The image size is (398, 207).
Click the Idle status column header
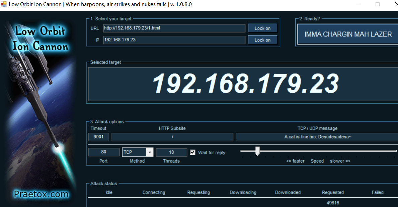coord(109,192)
